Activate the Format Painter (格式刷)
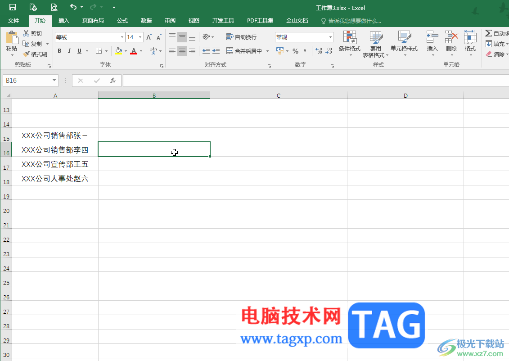 click(x=35, y=54)
